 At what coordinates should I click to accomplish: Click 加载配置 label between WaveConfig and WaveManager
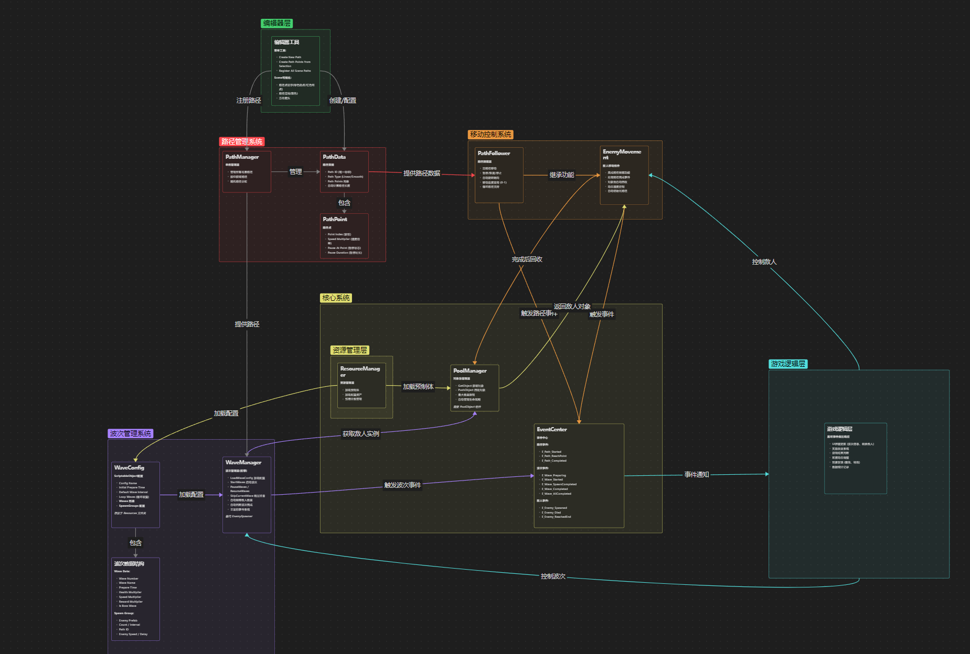[191, 494]
